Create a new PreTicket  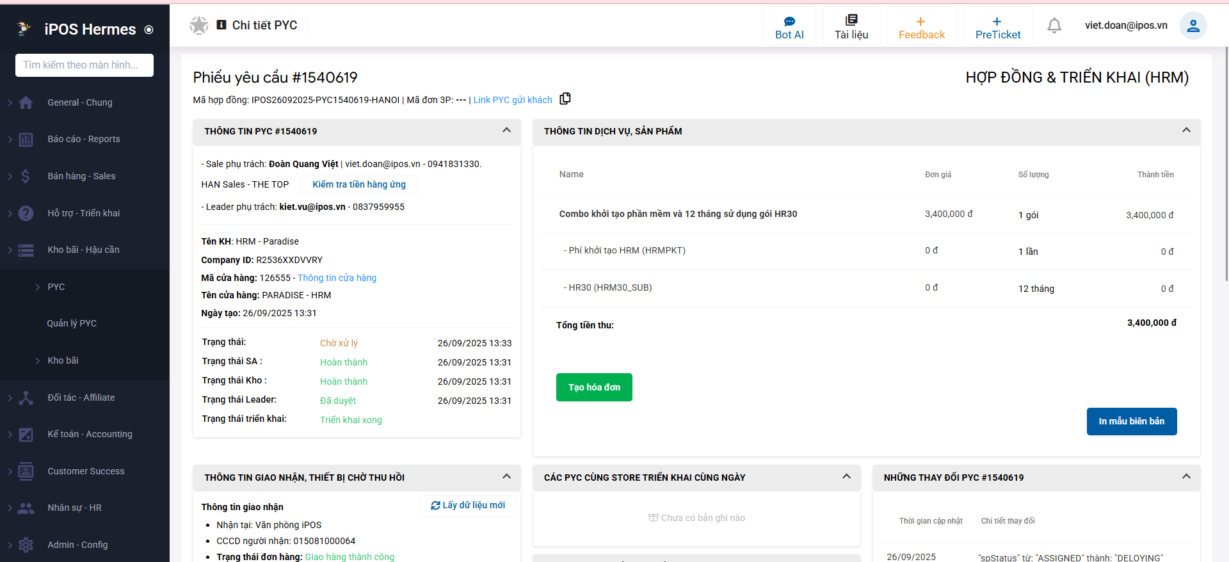pos(998,26)
